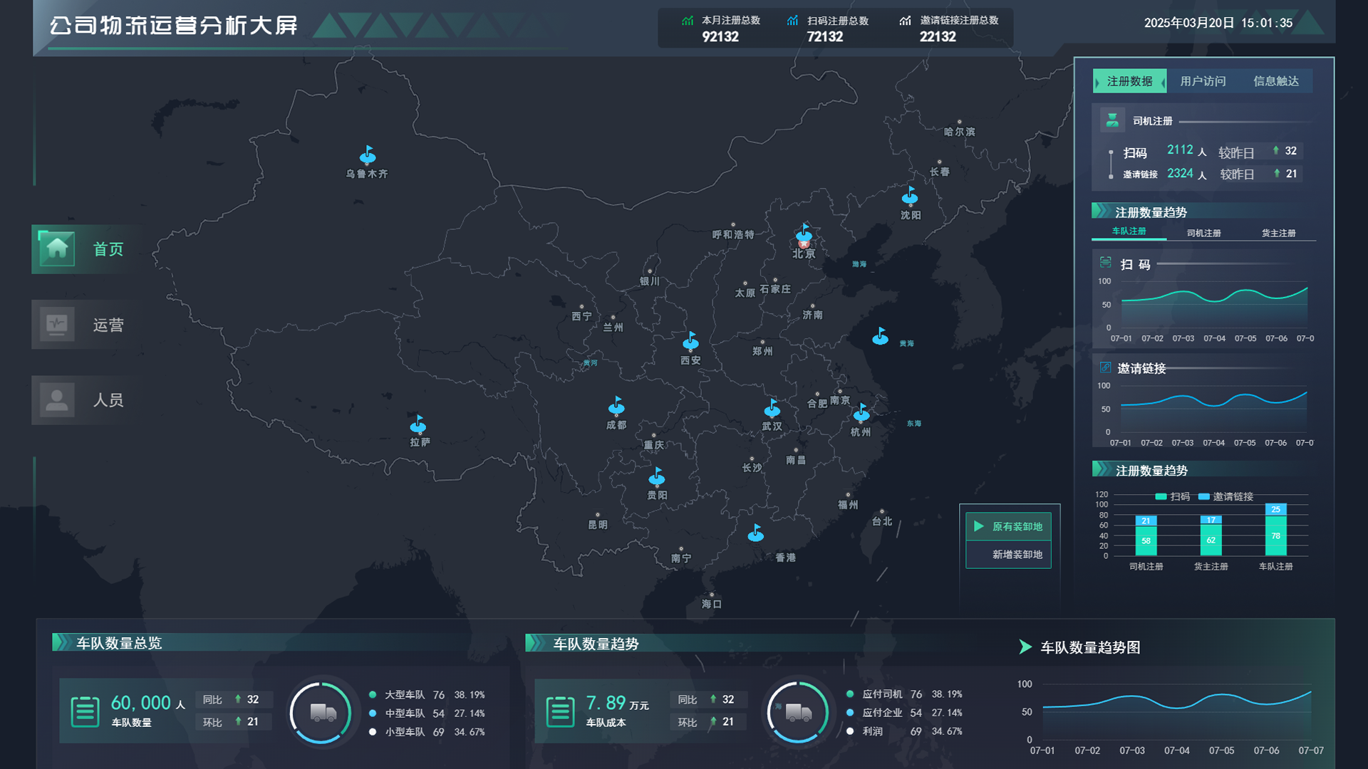Click the 大型车队 legend dot
1368x769 pixels.
coord(373,694)
